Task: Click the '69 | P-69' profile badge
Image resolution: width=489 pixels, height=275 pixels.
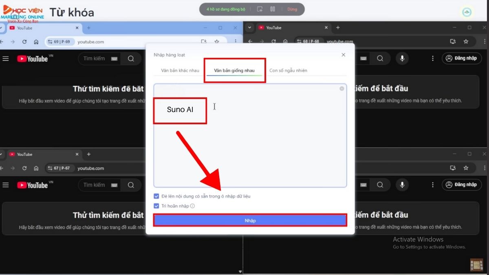Action: 60,41
